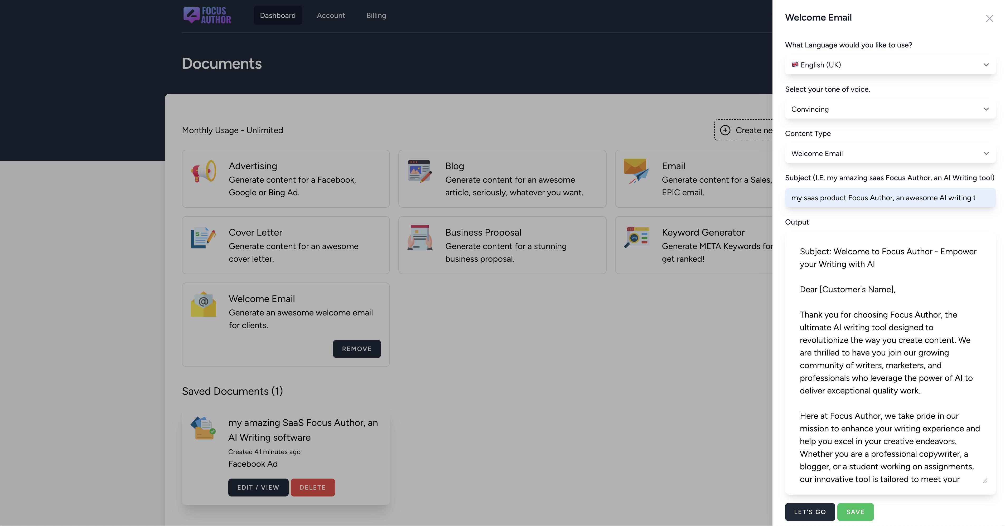Click the Cover Letter document icon
This screenshot has height=526, width=1005.
[x=203, y=237]
